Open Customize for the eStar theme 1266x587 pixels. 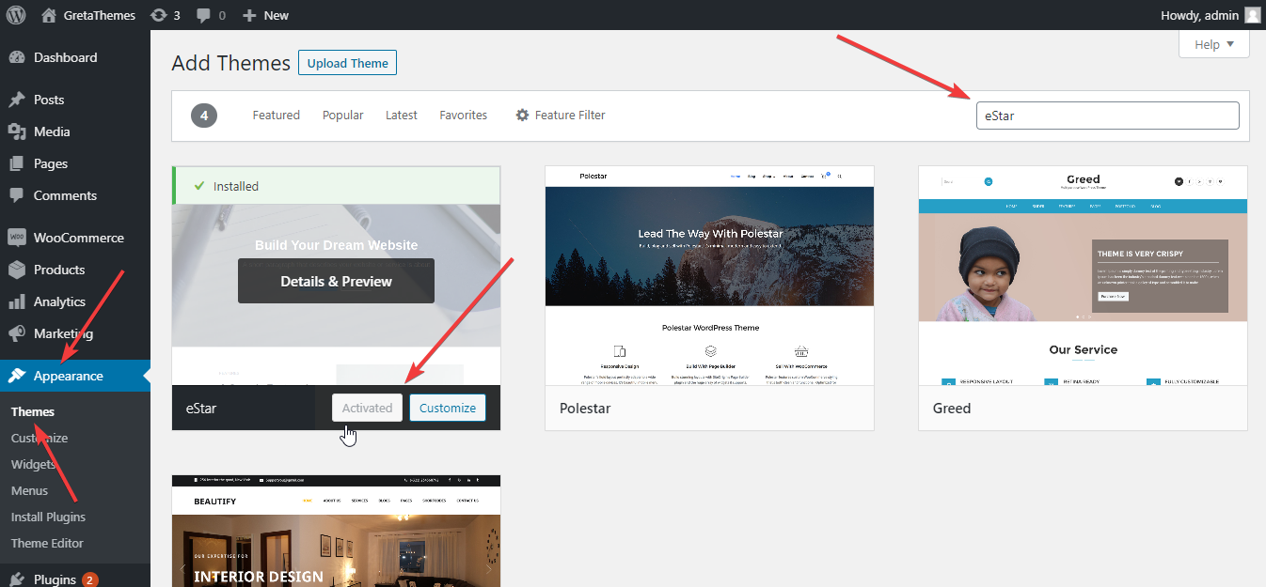(447, 408)
